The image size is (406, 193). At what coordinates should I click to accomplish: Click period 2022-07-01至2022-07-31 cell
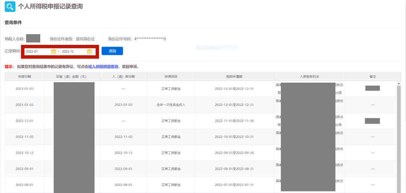coord(234,185)
